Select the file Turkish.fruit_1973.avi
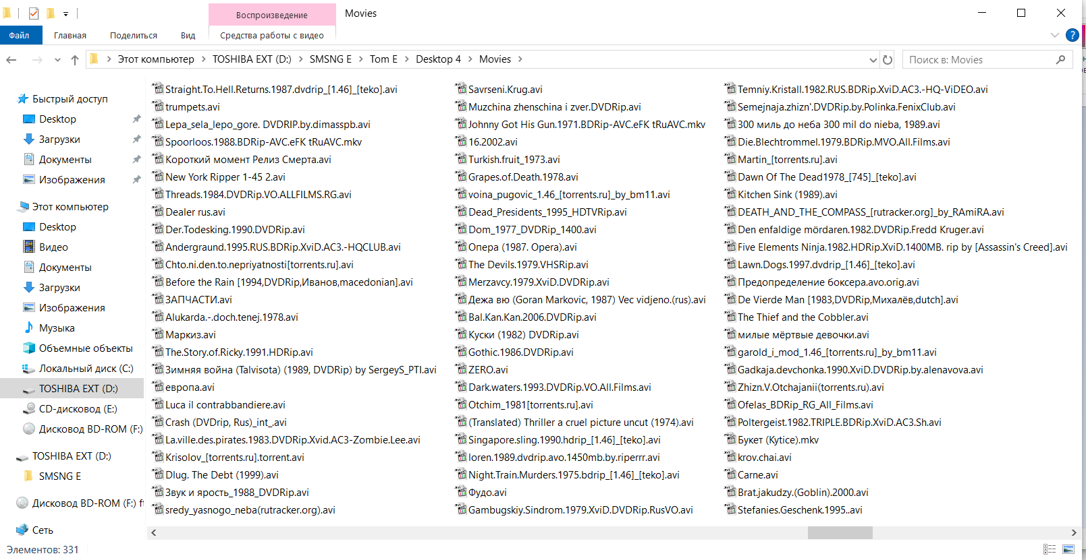 click(514, 159)
